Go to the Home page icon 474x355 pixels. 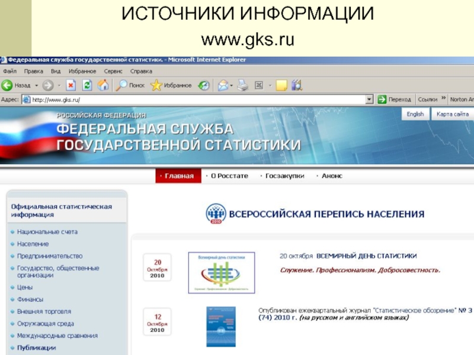[103, 85]
